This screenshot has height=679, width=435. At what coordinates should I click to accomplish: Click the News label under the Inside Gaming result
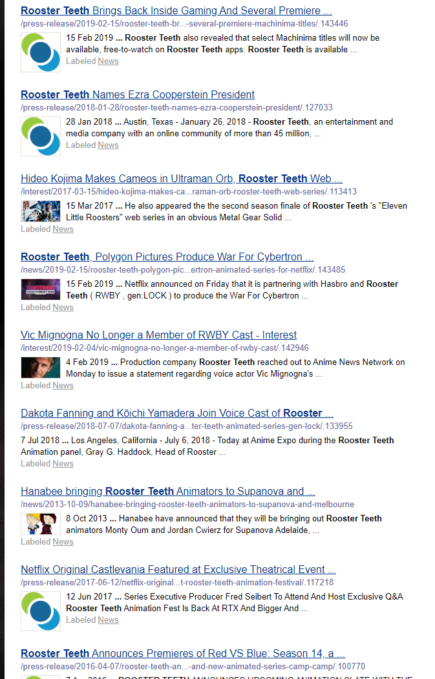tap(108, 61)
